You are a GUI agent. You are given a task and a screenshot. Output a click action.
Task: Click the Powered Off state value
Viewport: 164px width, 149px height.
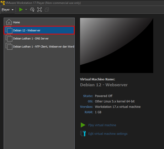[x=104, y=96]
